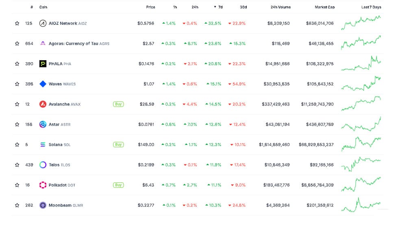The image size is (400, 225).
Task: Open the Astar ASTR link
Action: point(59,125)
